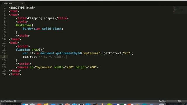
Task: Click the closing </head> tag
Action: 15,39
